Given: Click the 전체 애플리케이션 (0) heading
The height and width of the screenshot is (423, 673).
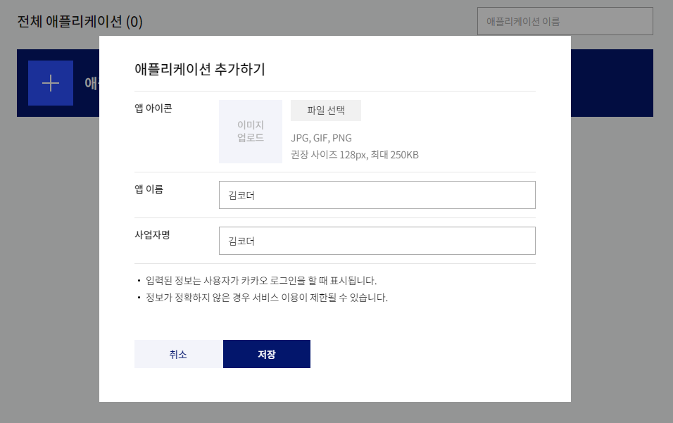Looking at the screenshot, I should (80, 21).
